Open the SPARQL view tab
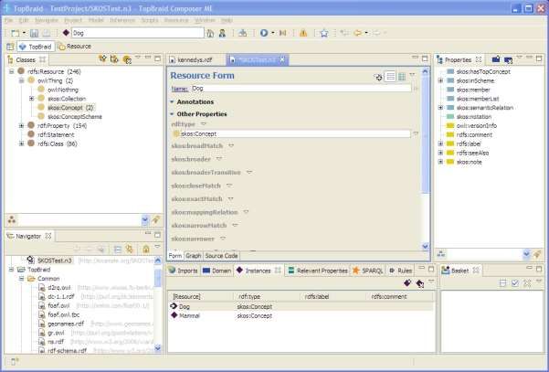The height and width of the screenshot is (372, 549). coord(367,271)
